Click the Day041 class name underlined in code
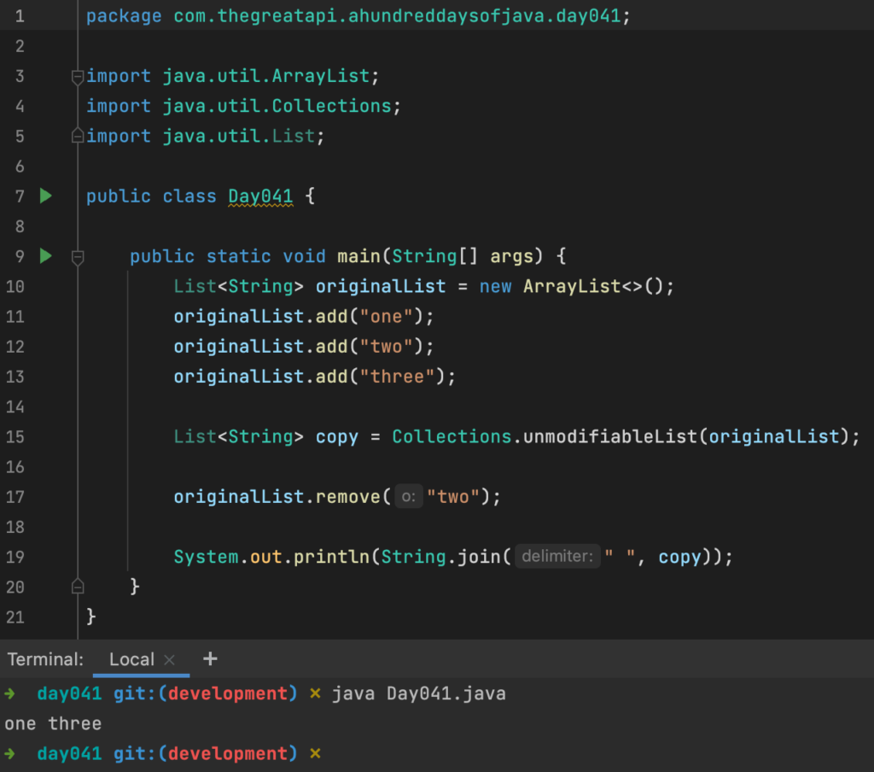Screen dimensions: 874x772 pyautogui.click(x=259, y=196)
